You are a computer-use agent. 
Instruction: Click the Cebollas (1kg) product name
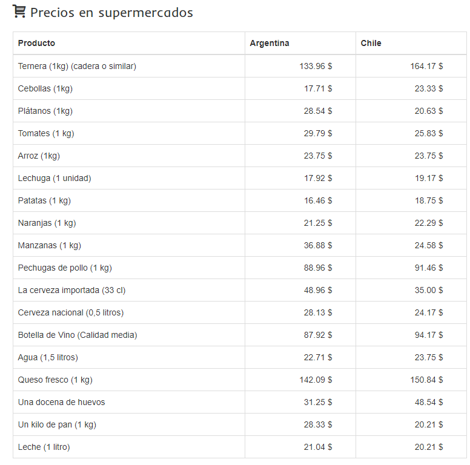[45, 88]
